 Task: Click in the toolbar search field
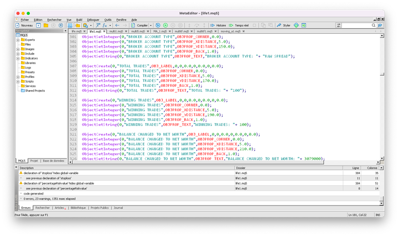pos(356,25)
